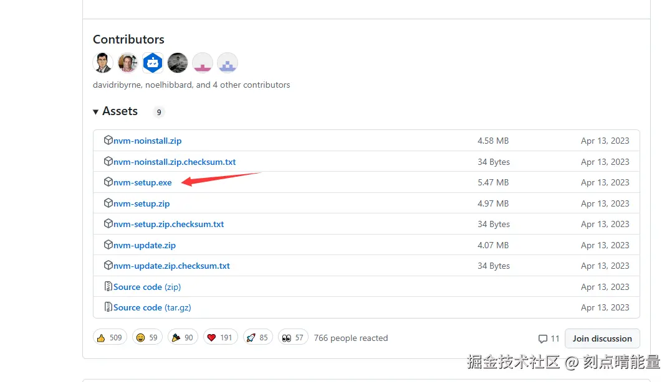Screen dimensions: 672x382
Task: Click zip file icon beside Source code (tar.gz)
Action: click(x=108, y=307)
